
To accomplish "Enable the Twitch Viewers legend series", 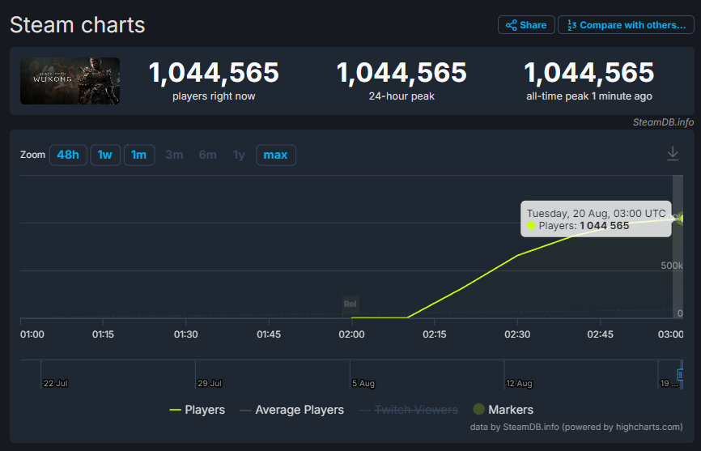I will pos(409,410).
